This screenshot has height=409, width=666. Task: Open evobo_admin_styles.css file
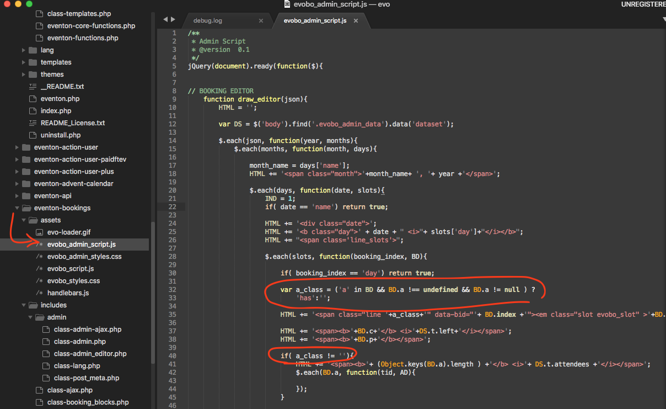coord(84,257)
